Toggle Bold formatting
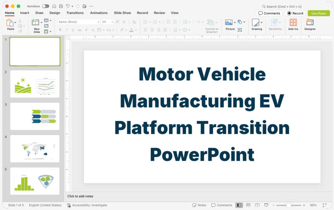This screenshot has width=334, height=210. click(x=60, y=30)
